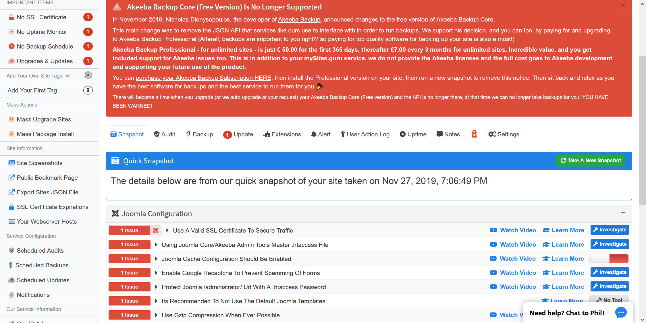The image size is (646, 323).
Task: Expand the Use A Valid SSL Certificate row
Action: coord(167,230)
